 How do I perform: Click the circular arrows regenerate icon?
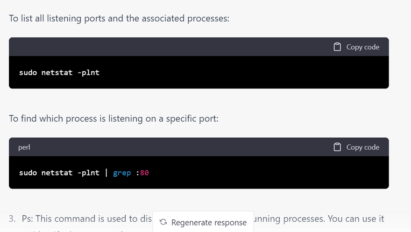tap(163, 222)
